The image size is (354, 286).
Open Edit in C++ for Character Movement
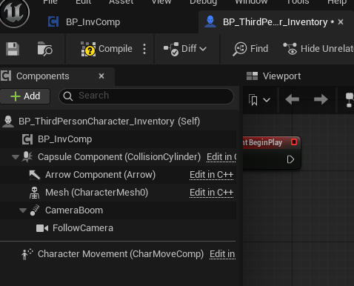click(x=222, y=254)
